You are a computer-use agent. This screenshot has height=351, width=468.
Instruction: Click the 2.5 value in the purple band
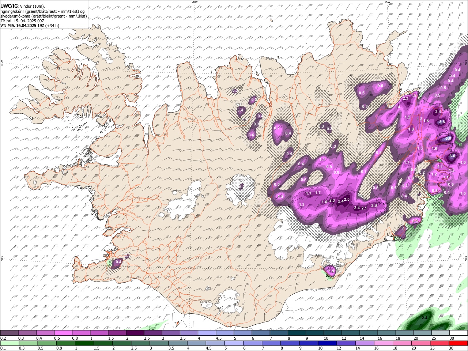(x=347, y=199)
